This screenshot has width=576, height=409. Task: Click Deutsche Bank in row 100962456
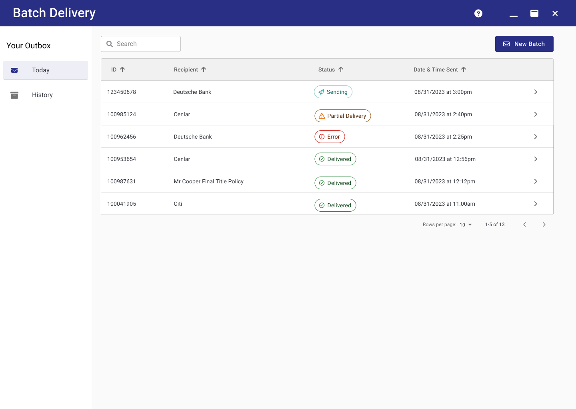(x=193, y=137)
